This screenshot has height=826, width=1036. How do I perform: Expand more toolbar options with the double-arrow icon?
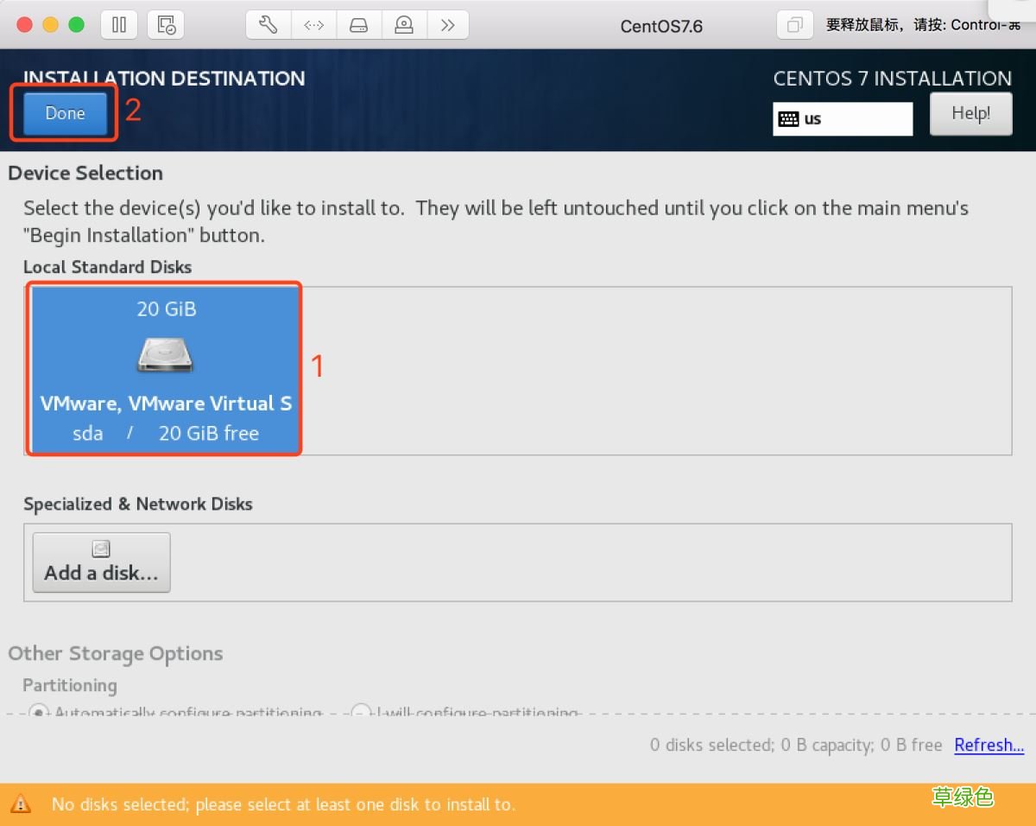(448, 24)
